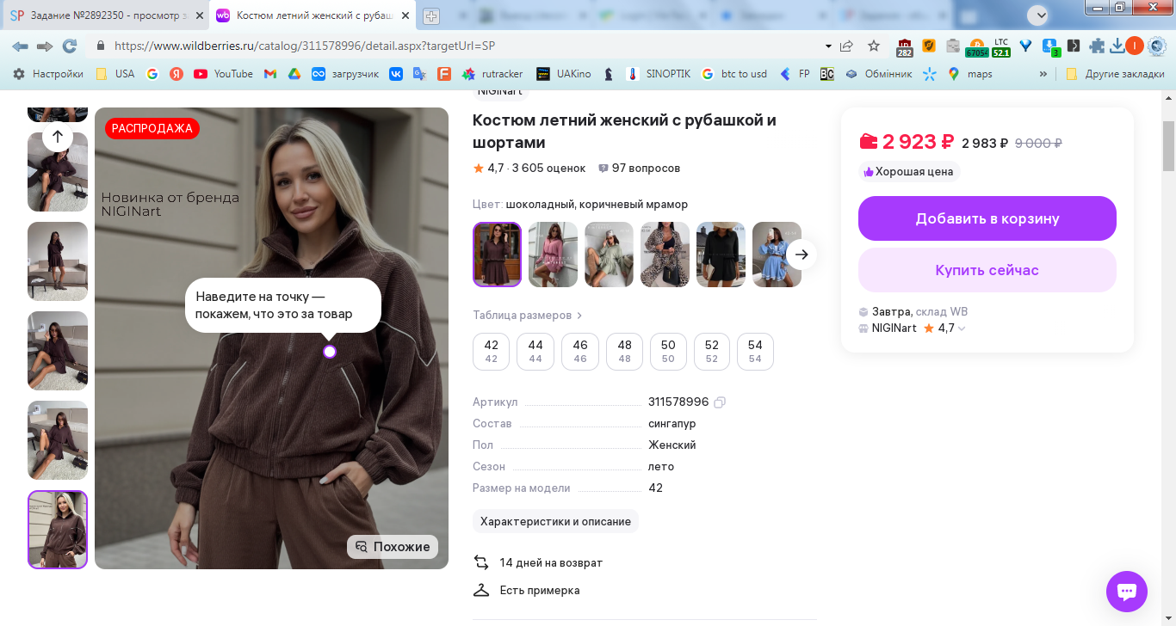Share this page from the address bar
The image size is (1176, 626).
[847, 46]
